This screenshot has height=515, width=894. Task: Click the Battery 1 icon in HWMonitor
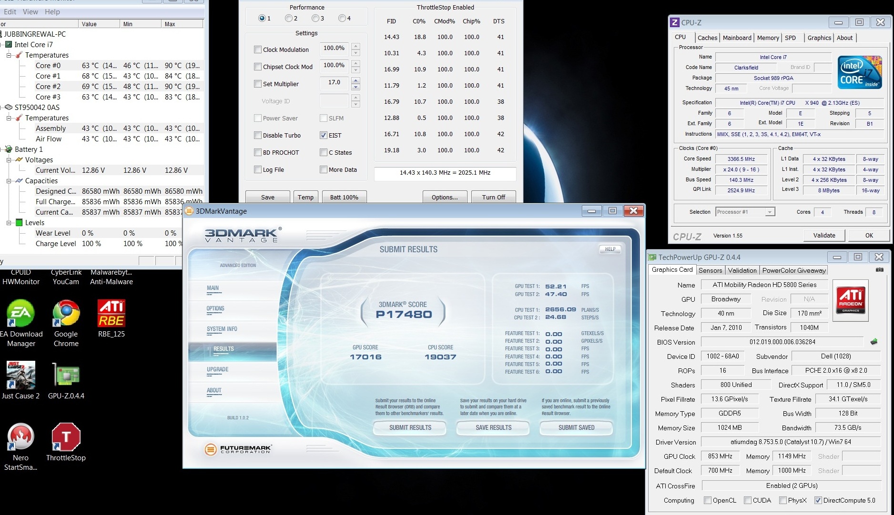click(8, 149)
